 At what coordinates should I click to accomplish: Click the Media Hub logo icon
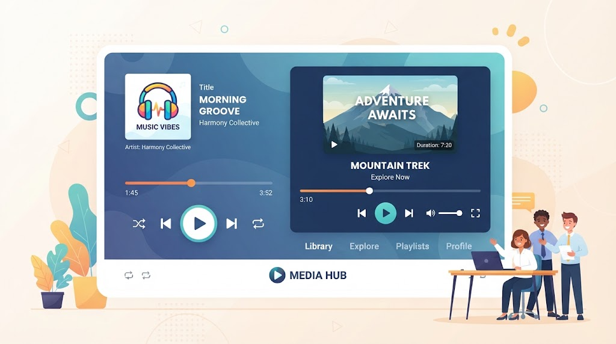[277, 275]
